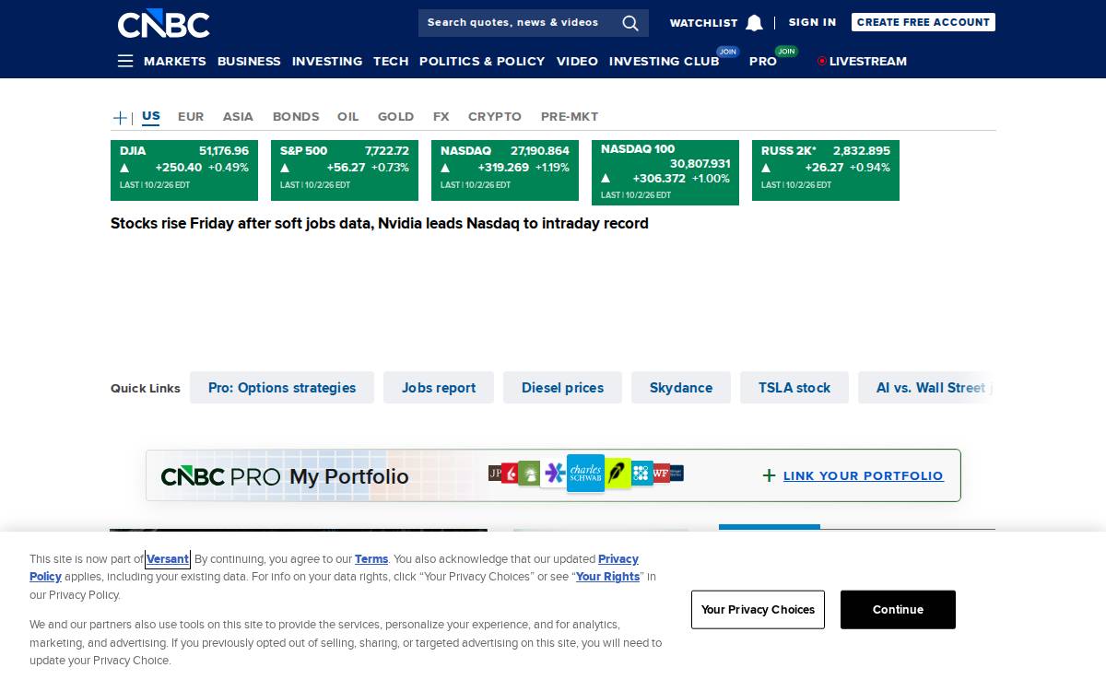Open the PRE-MKT tab
Image resolution: width=1106 pixels, height=691 pixels.
coord(570,116)
